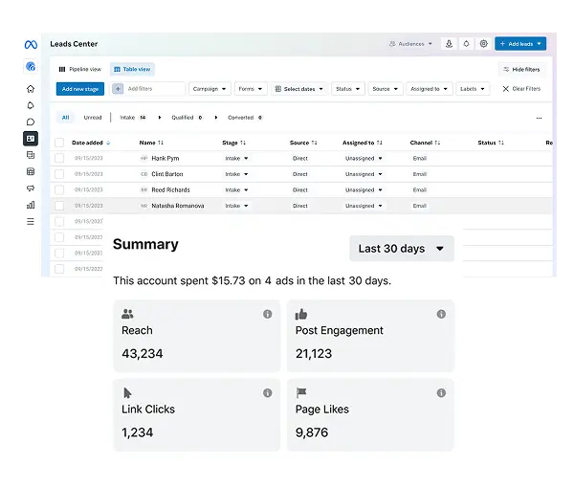Click the plus icon beside Add filters
This screenshot has width=574, height=487.
(x=118, y=89)
